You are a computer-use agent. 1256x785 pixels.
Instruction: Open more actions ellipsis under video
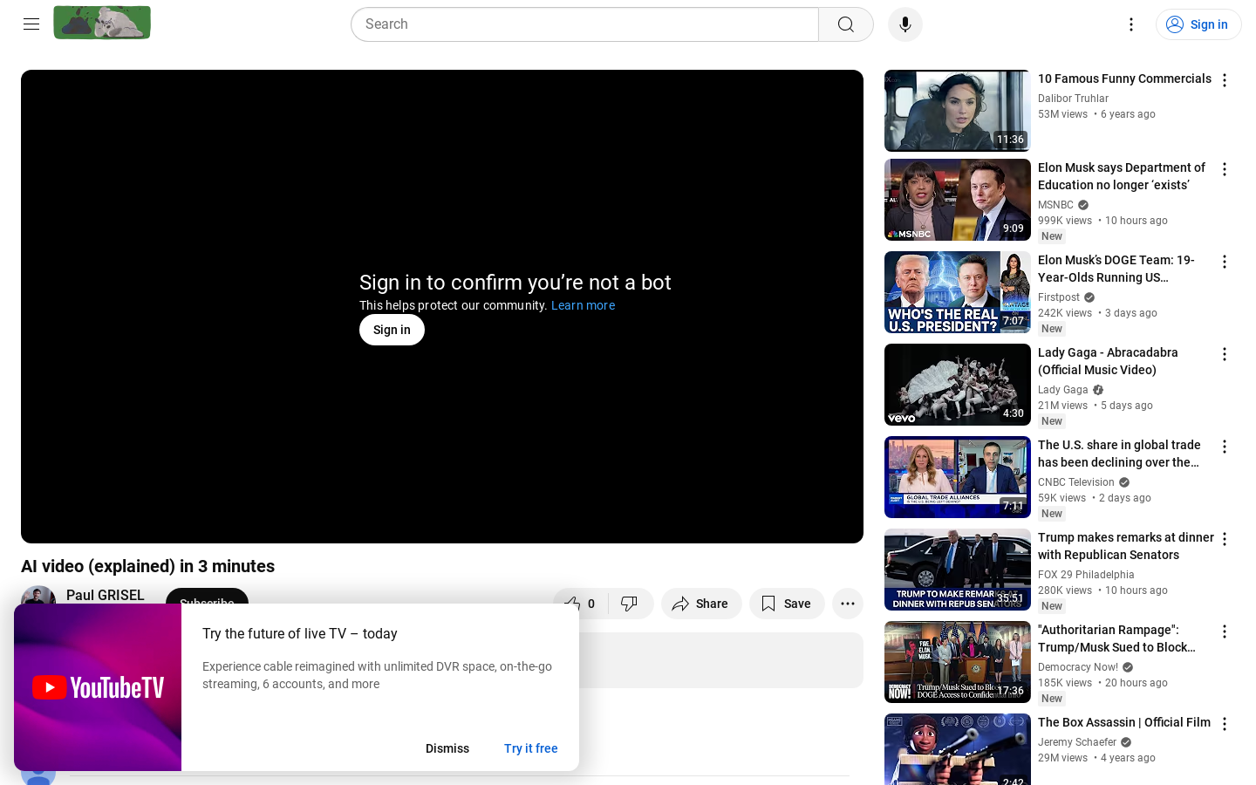click(848, 604)
